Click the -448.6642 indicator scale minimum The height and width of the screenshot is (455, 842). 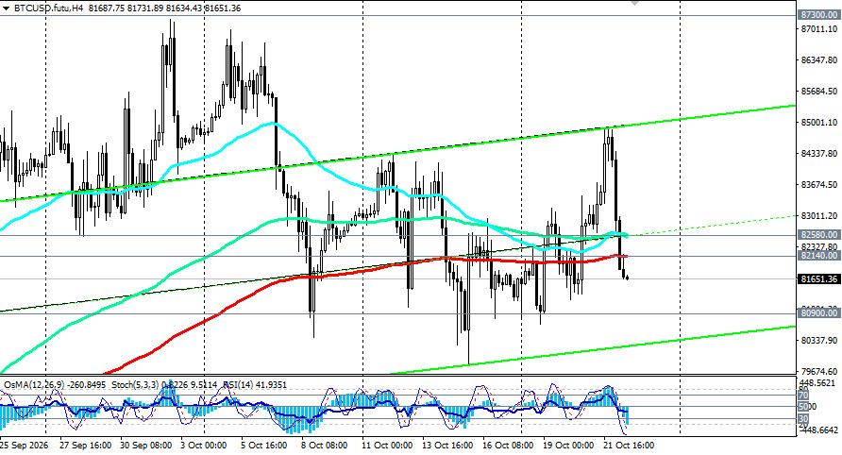pos(819,430)
